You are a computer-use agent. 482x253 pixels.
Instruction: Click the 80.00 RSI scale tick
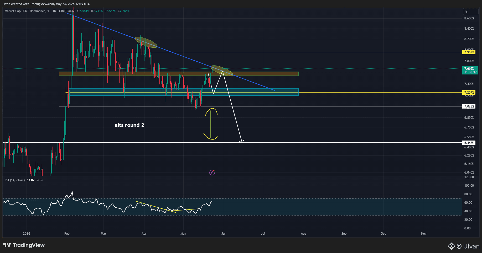point(468,194)
